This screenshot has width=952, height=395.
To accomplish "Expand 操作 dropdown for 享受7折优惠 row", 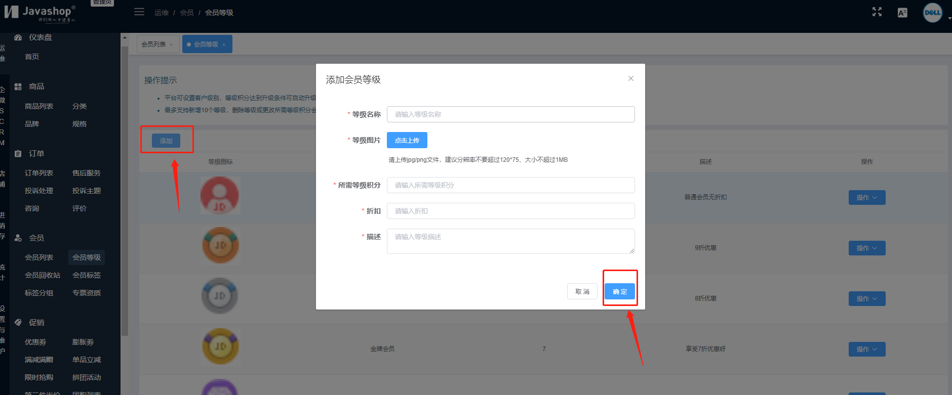I will 867,349.
